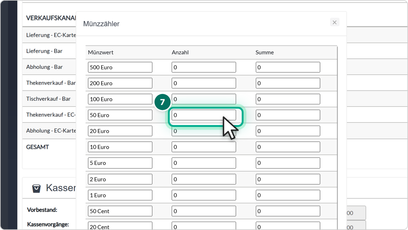
Task: Select the 1 Euro Münzwert field
Action: (x=120, y=195)
